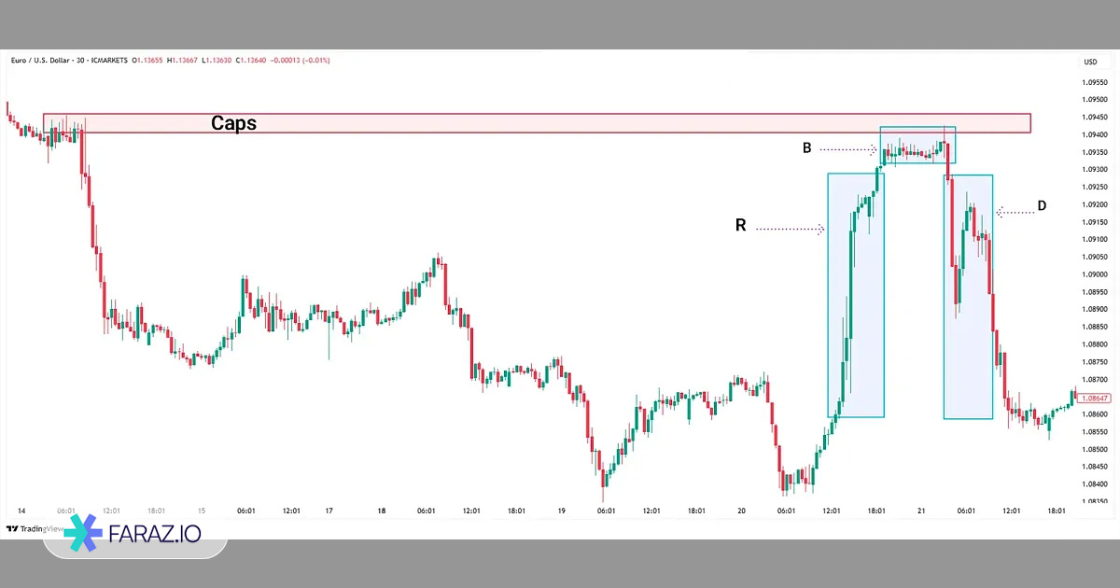Click the Euro / U.S. Dollar symbol title
The image size is (1120, 588).
click(44, 61)
